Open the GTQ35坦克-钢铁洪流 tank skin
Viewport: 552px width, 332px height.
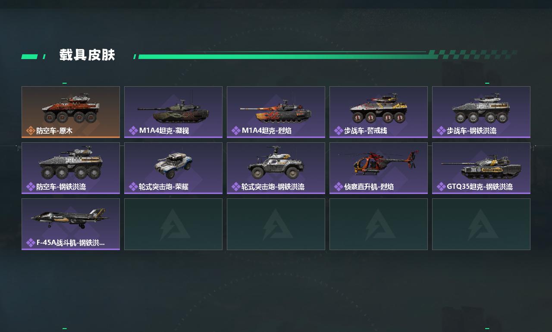(x=481, y=168)
